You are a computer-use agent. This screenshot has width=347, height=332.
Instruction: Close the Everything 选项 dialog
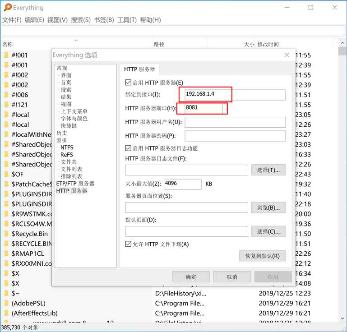coord(287,55)
